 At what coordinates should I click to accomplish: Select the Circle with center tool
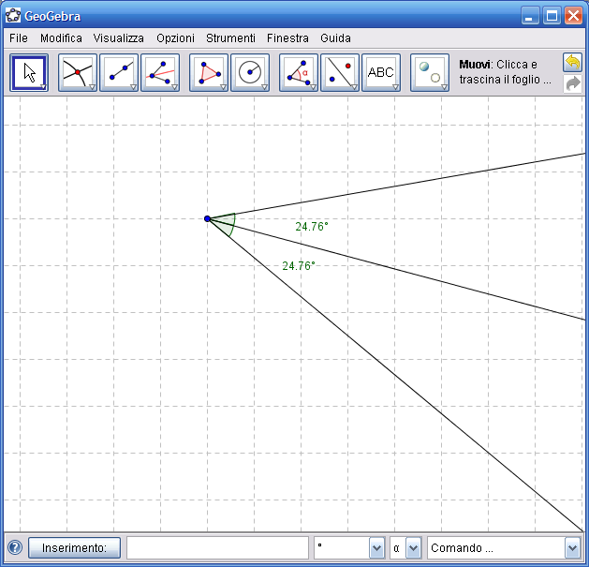tap(250, 72)
